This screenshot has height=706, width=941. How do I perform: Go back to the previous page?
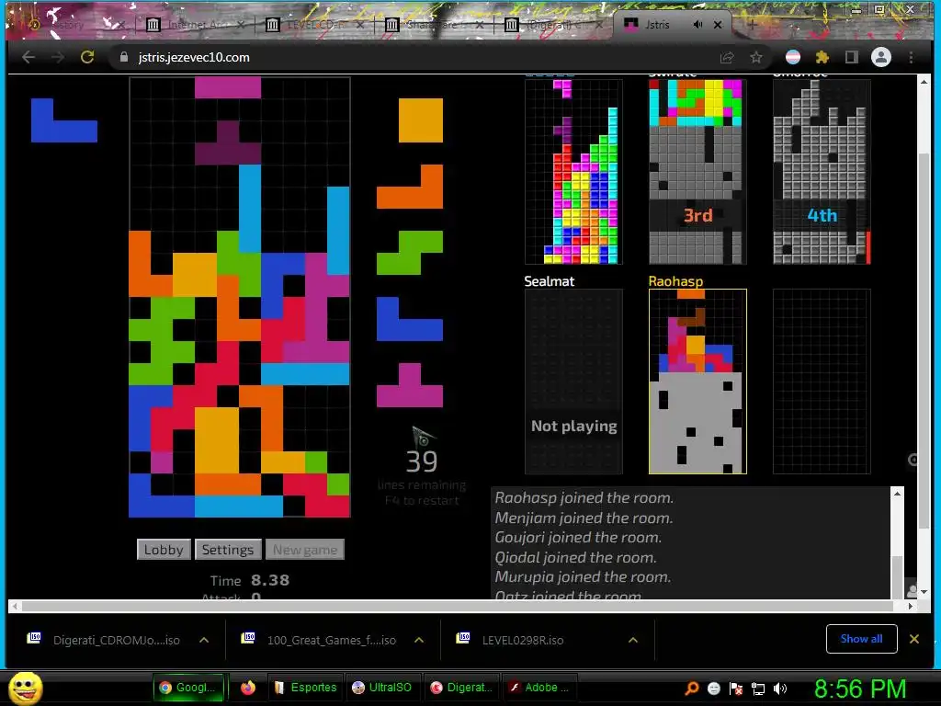tap(28, 57)
